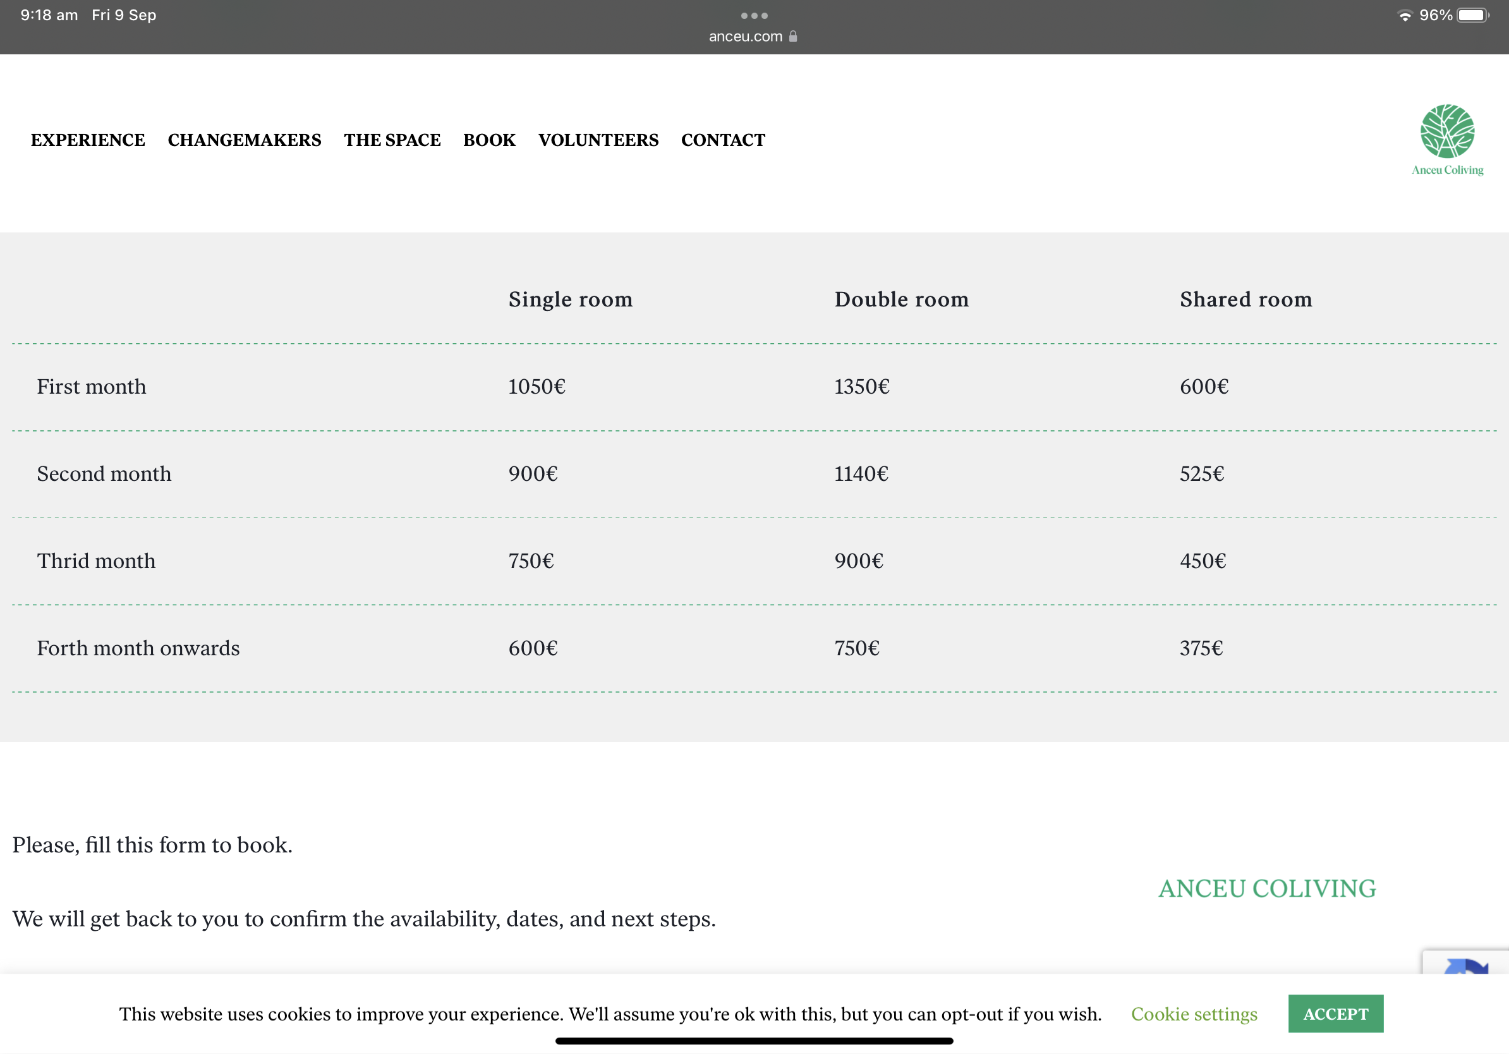The width and height of the screenshot is (1509, 1054).
Task: Open the CONTACT page
Action: (x=723, y=140)
